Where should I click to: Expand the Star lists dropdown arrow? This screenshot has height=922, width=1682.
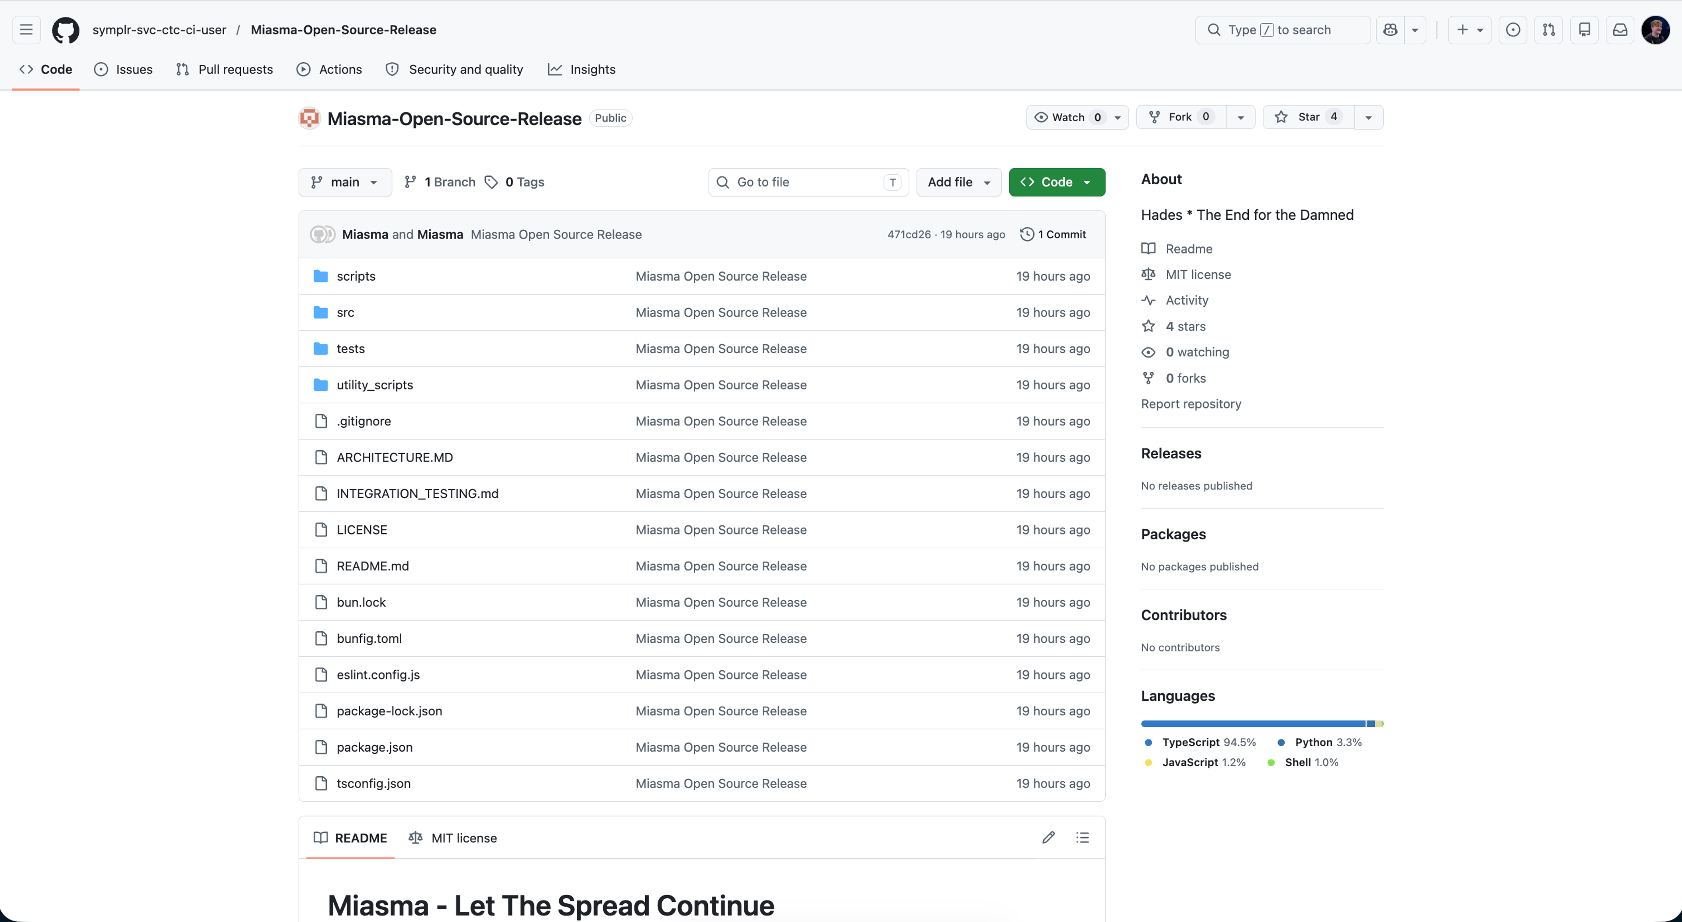tap(1368, 117)
